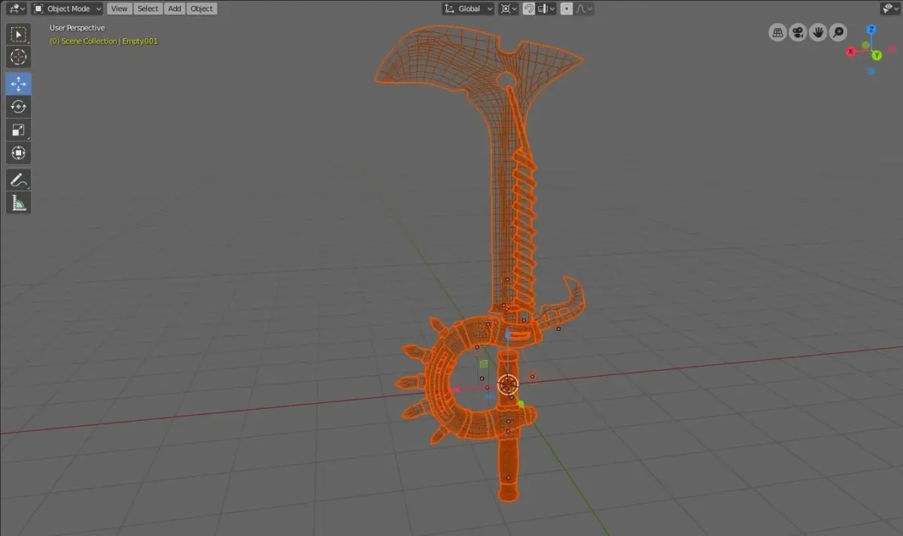Screen dimensions: 903x536
Task: Open the snapping options dropdown
Action: point(546,9)
